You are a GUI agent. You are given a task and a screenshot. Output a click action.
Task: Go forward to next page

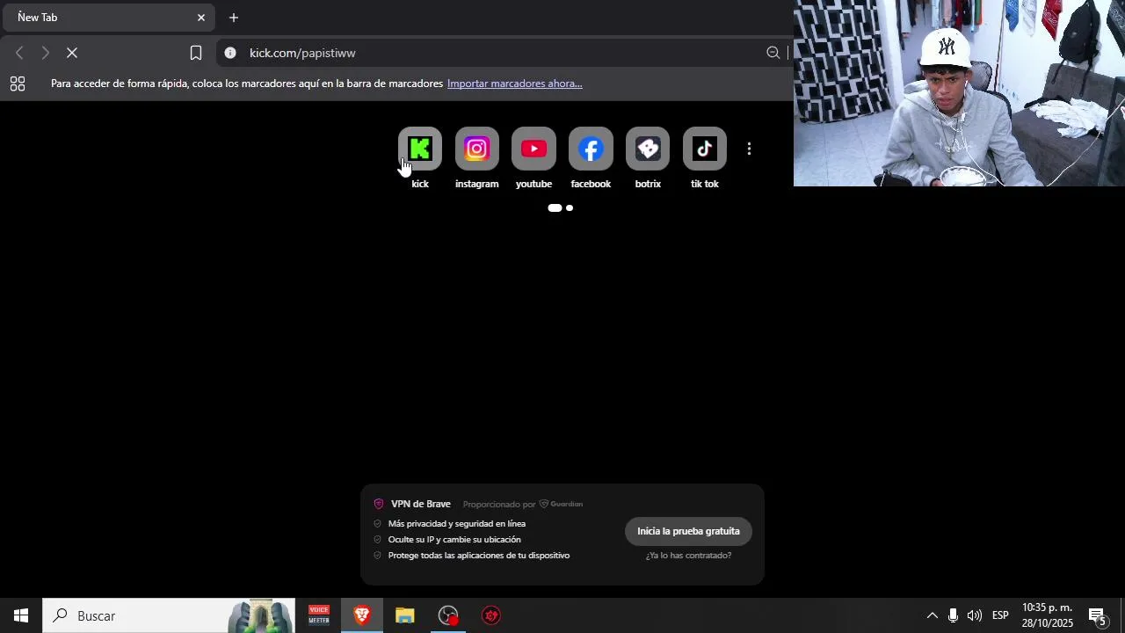tap(46, 53)
